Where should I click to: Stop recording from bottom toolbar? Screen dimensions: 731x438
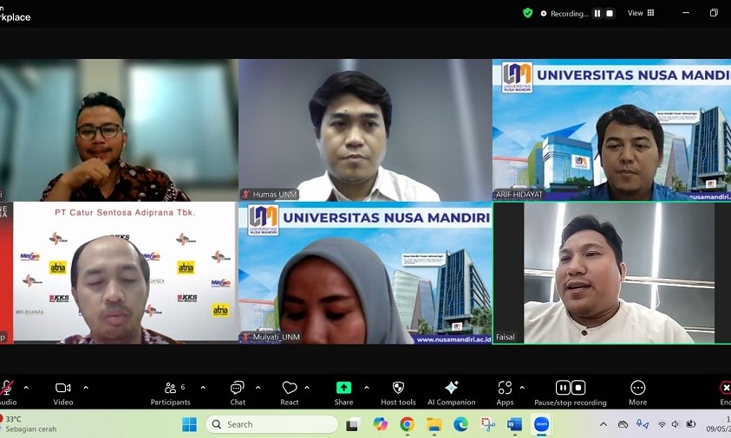point(578,387)
